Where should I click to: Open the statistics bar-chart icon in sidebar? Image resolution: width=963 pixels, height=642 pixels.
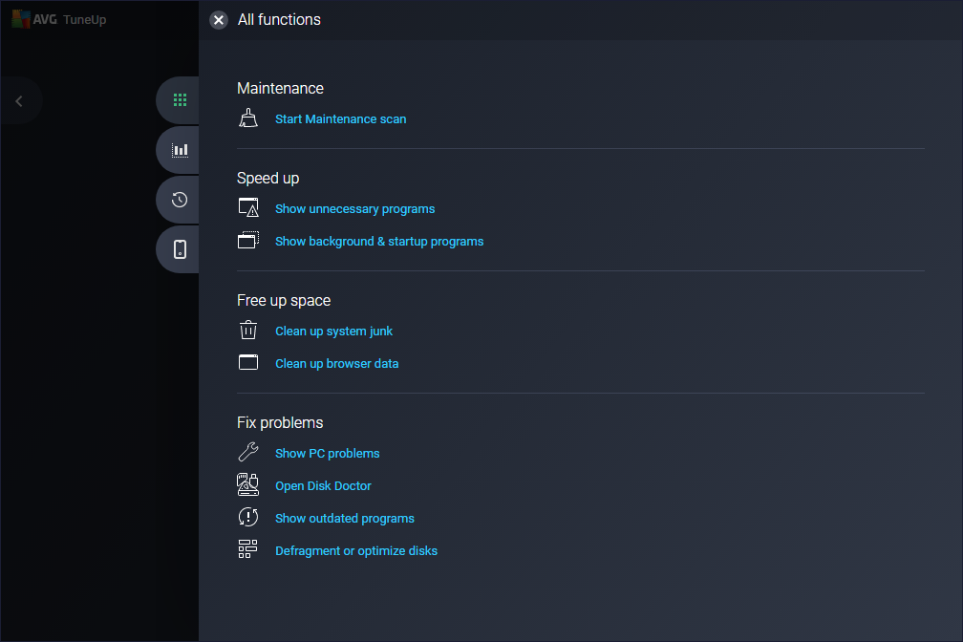point(178,149)
